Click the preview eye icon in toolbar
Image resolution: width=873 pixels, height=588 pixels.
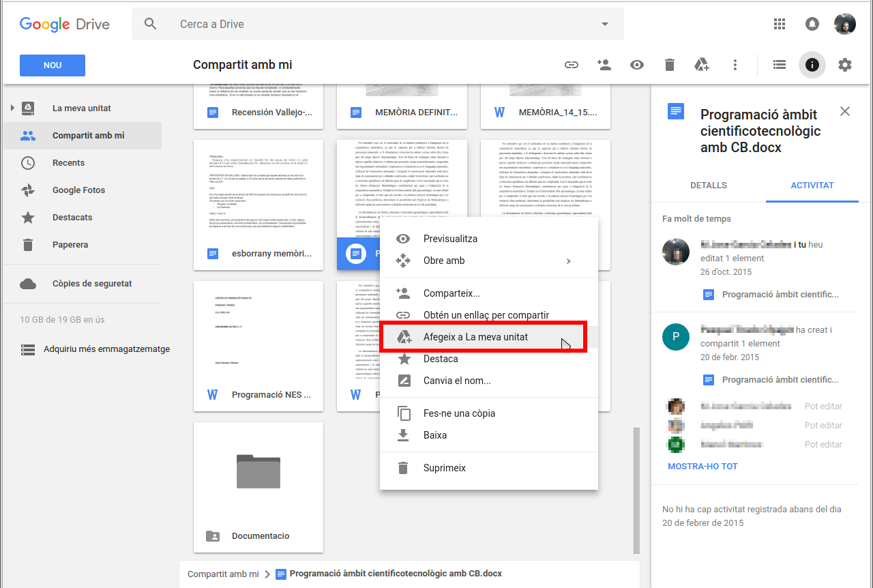click(637, 65)
